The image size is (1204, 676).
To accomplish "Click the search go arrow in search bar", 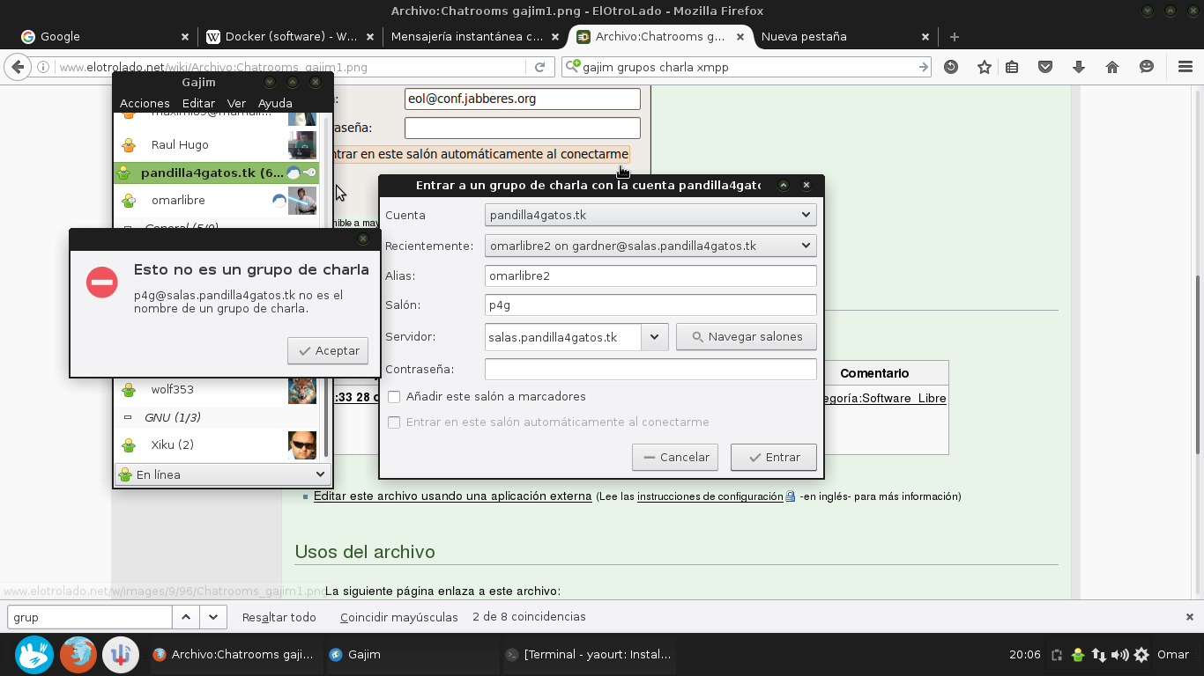I will point(923,67).
